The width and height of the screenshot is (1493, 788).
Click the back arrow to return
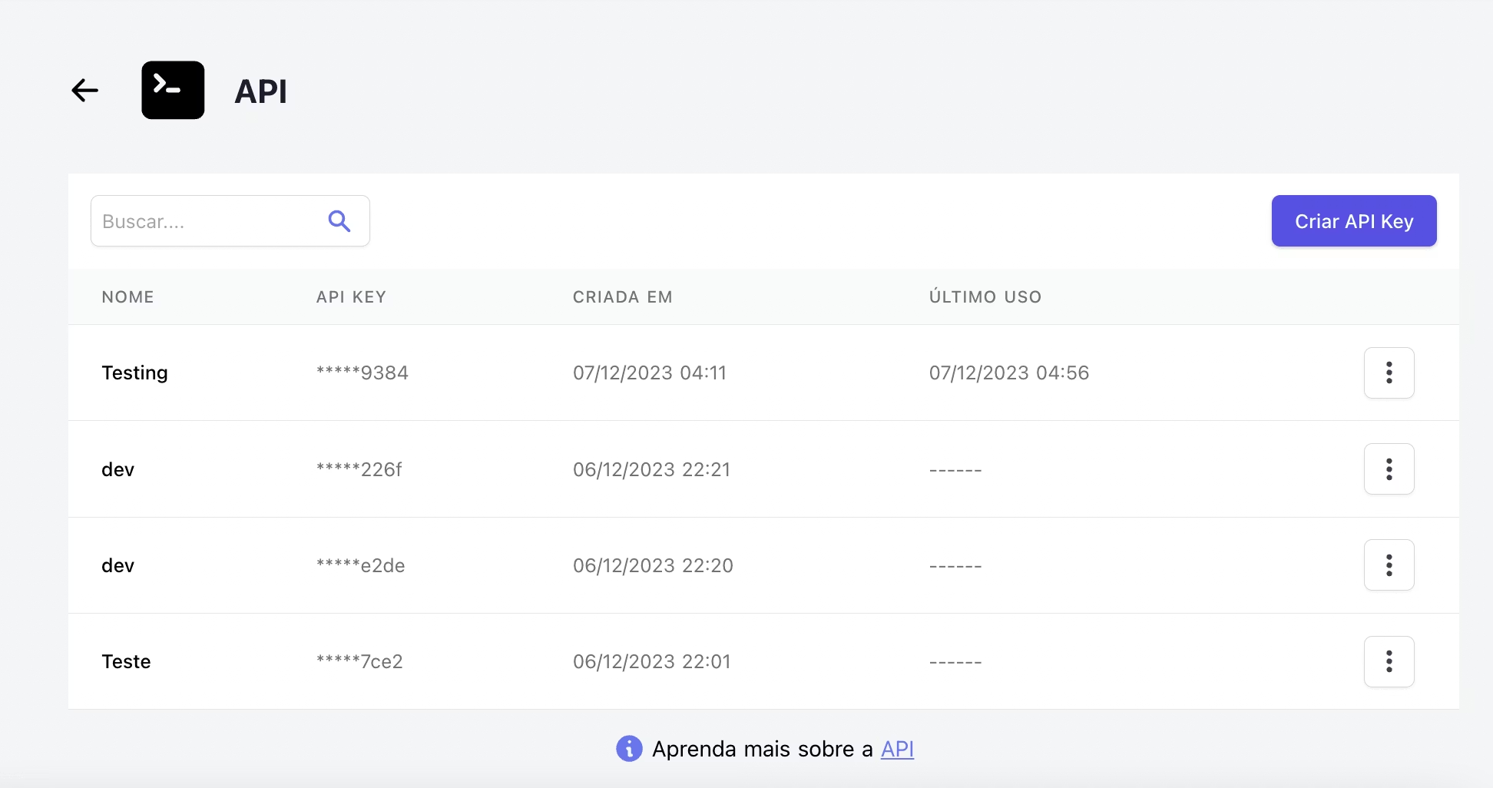pyautogui.click(x=84, y=90)
